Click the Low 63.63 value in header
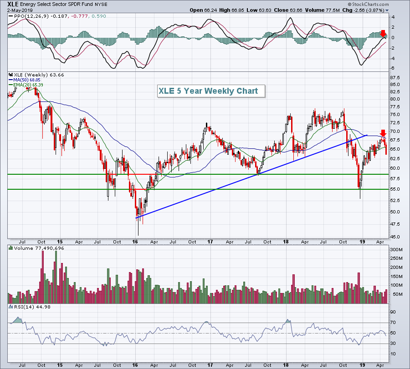410x369 pixels. pyautogui.click(x=259, y=10)
